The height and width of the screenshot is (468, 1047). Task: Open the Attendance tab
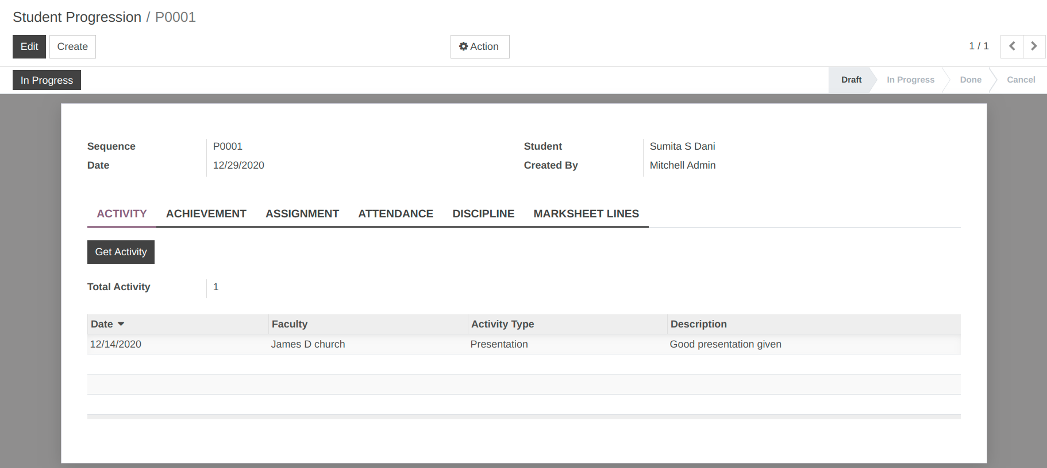click(x=396, y=214)
